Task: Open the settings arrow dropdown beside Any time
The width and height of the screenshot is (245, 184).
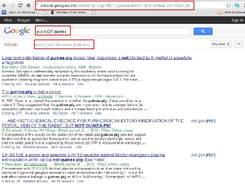Action: pos(239,44)
